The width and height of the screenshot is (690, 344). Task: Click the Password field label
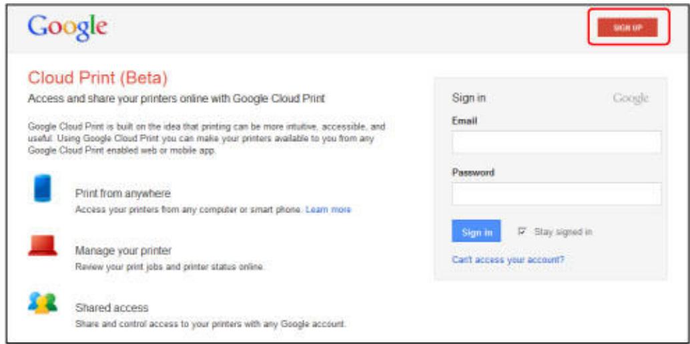click(473, 172)
